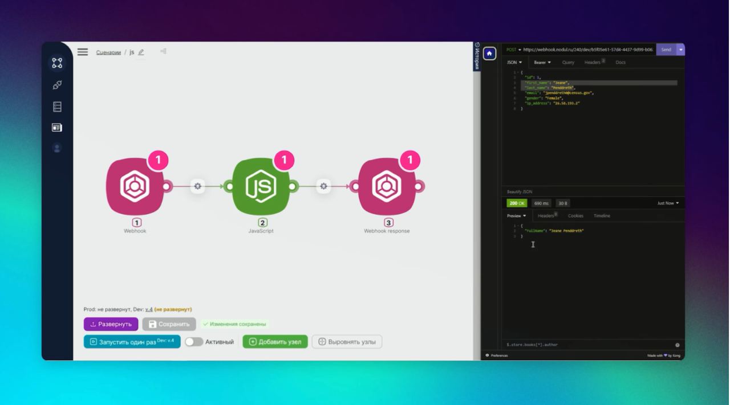Open the database table icon in the sidebar
This screenshot has width=730, height=405.
pos(57,107)
